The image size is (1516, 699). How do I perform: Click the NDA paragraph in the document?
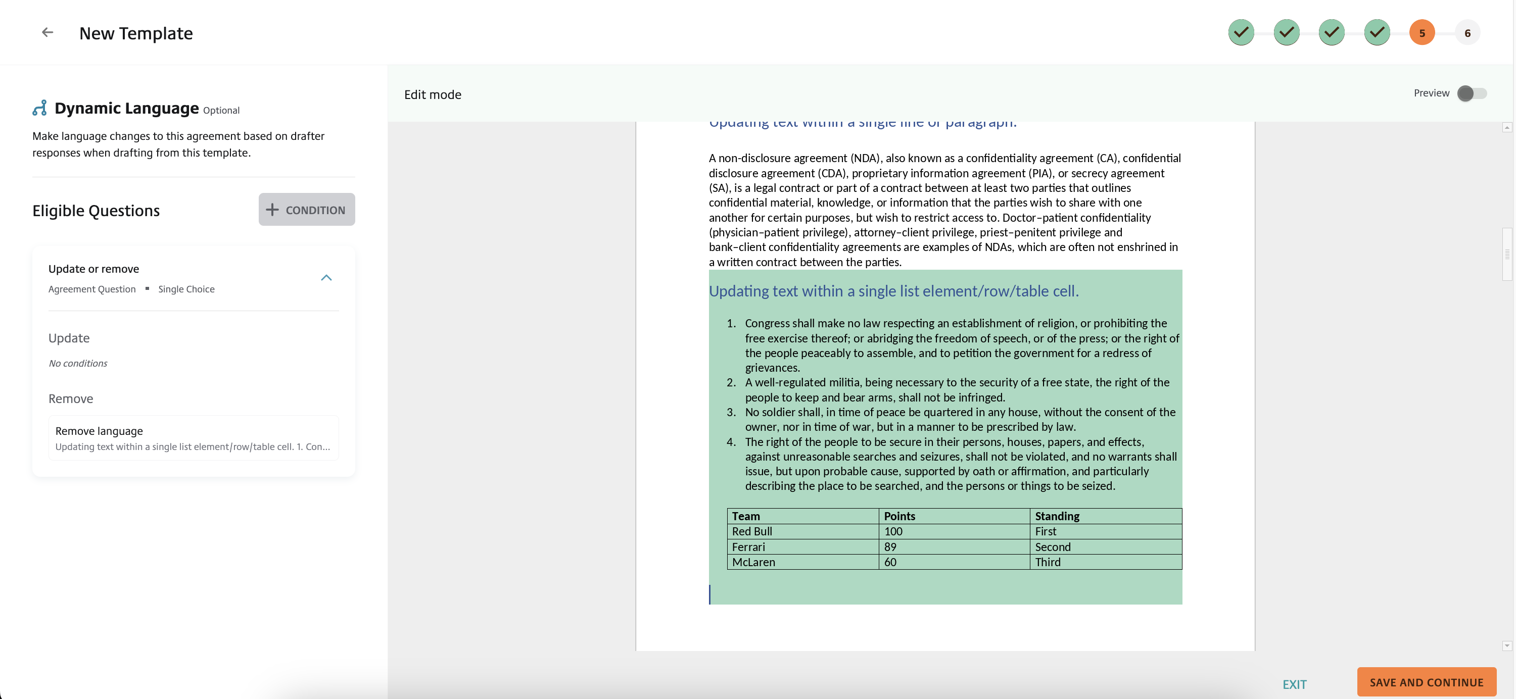coord(944,210)
